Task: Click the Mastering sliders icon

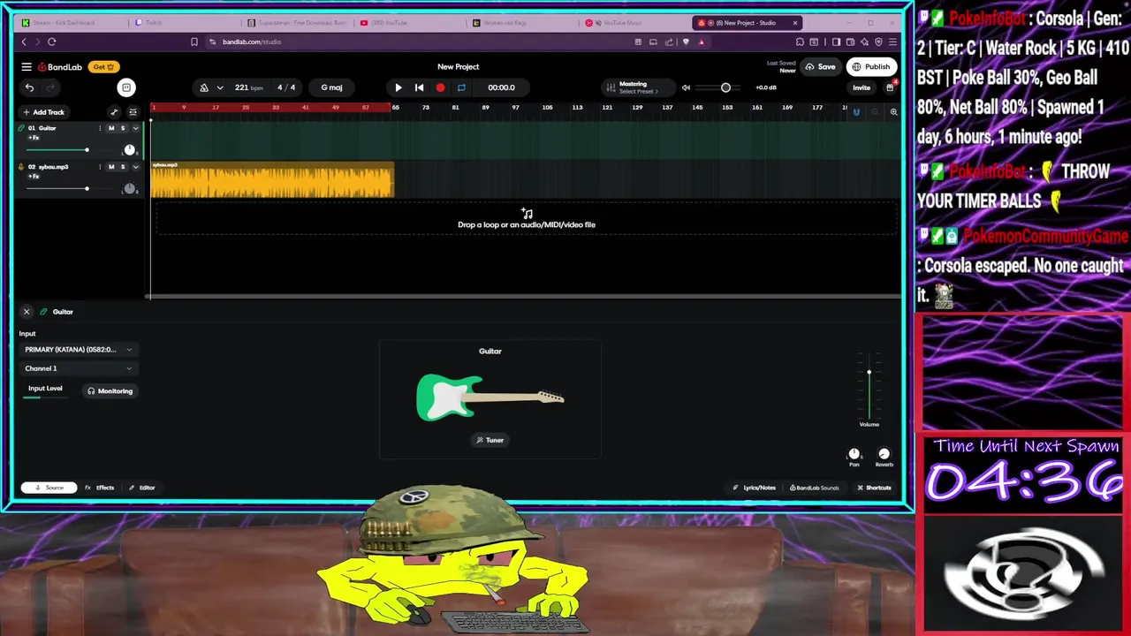Action: coord(611,87)
